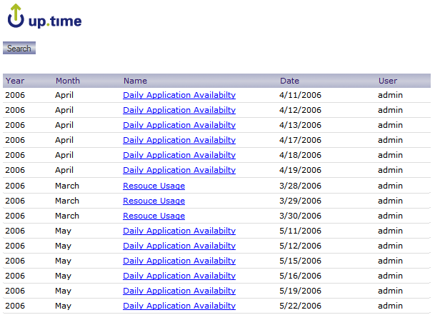Click year 2006 in the 5/15/2006 row

pos(15,261)
